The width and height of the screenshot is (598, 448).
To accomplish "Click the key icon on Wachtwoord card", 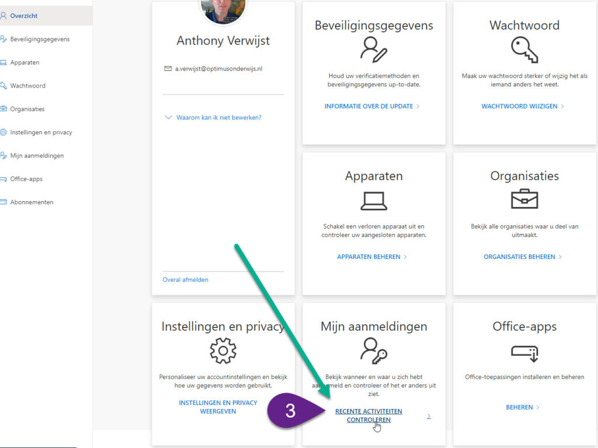I will 524,50.
